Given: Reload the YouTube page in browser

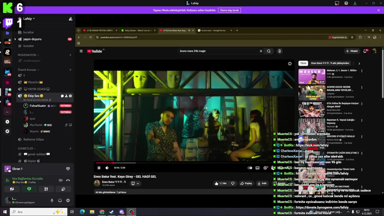Looking at the screenshot, I should (90, 37).
